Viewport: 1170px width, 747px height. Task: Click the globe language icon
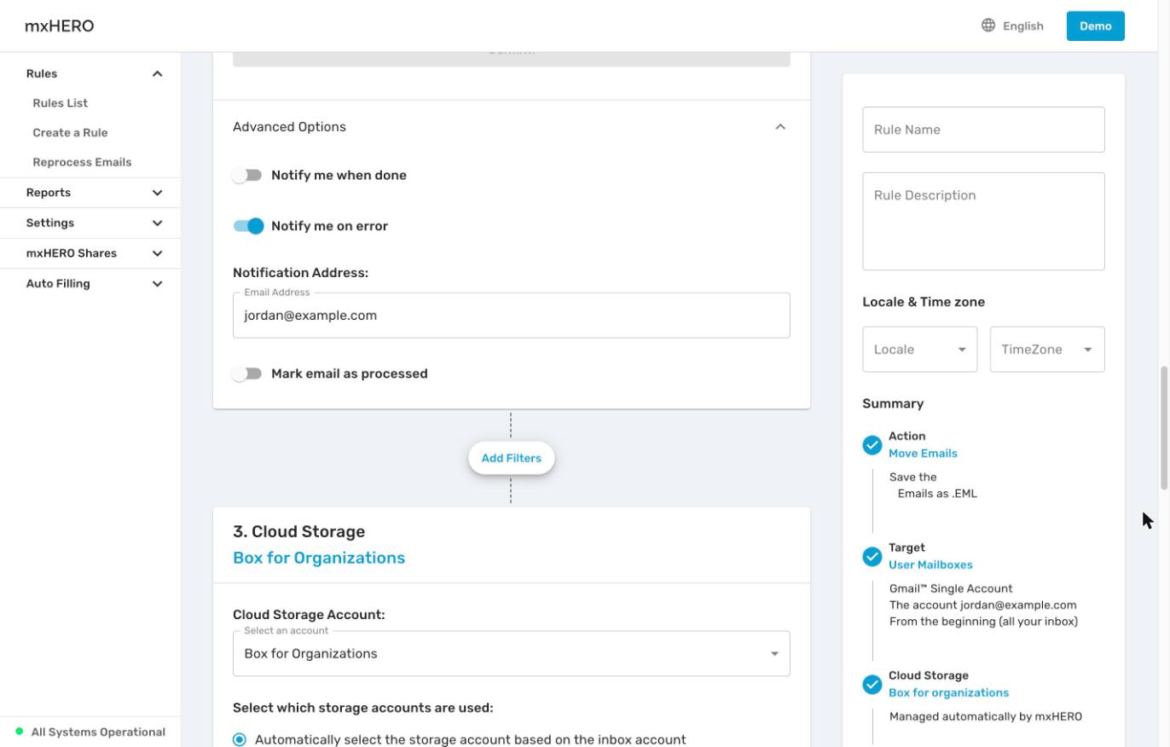pos(988,26)
